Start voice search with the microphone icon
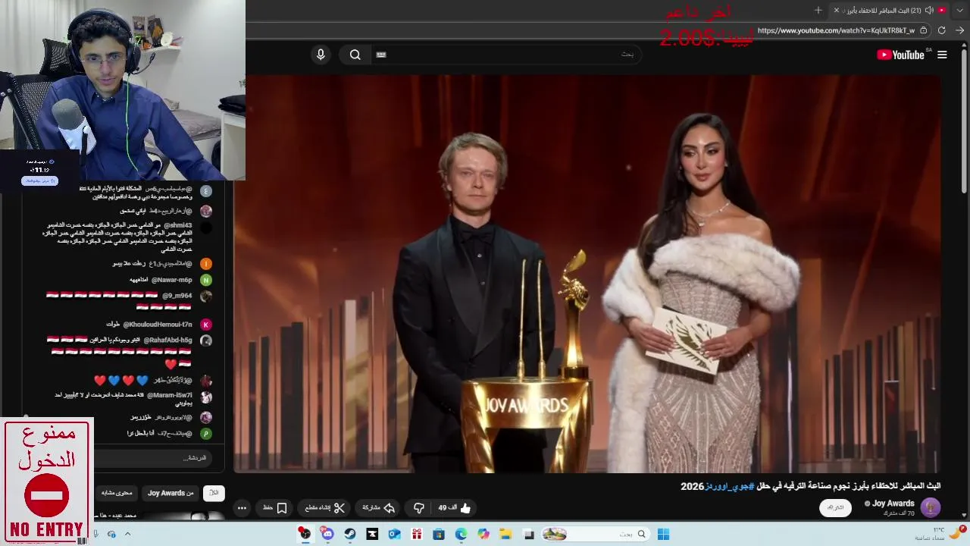This screenshot has width=970, height=546. tap(321, 55)
